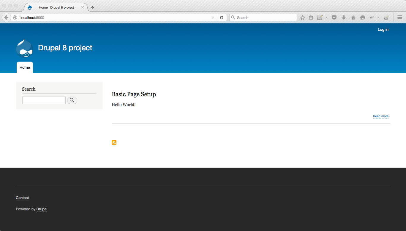This screenshot has width=406, height=231.
Task: Click the Drupal drop logo
Action: (x=24, y=48)
